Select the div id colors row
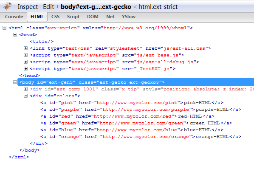The width and height of the screenshot is (254, 169). click(55, 96)
